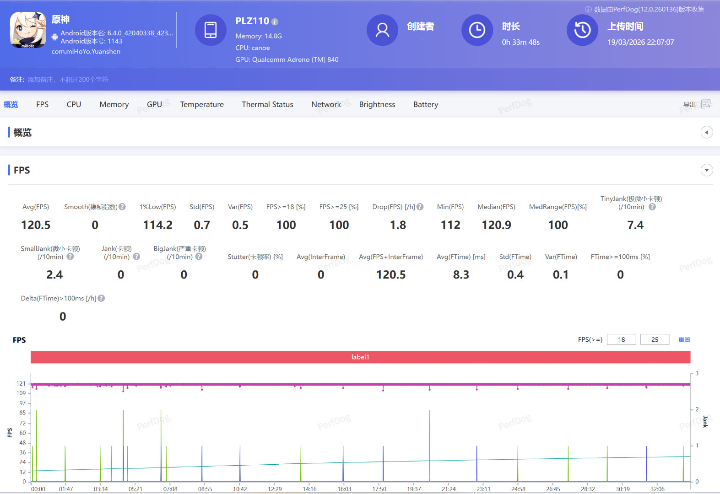Open the Thermal Status tab
Screen dimensions: 720x494
[x=267, y=104]
